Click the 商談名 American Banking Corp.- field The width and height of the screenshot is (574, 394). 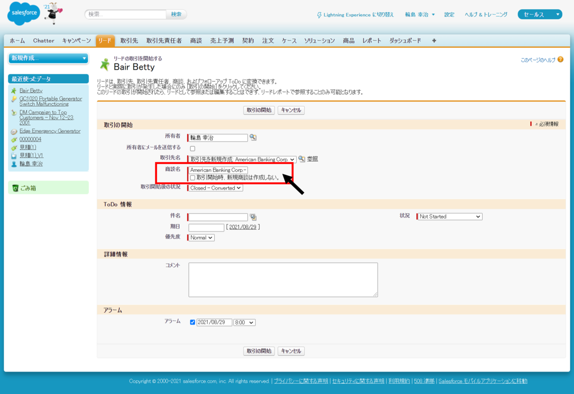pyautogui.click(x=218, y=170)
